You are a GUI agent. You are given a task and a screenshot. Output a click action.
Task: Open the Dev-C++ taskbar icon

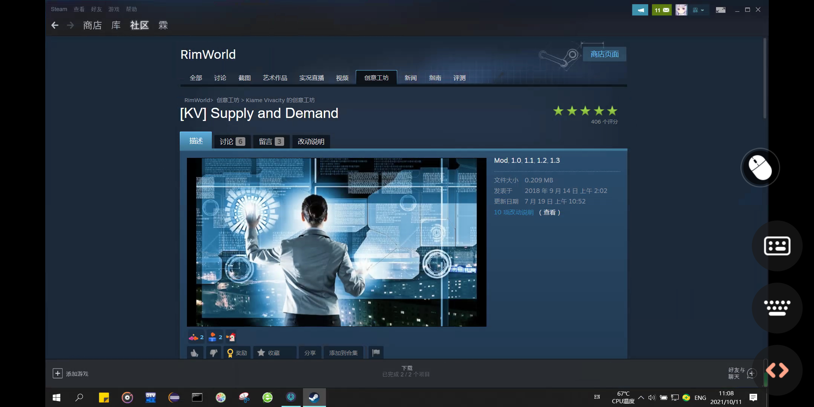coord(150,398)
